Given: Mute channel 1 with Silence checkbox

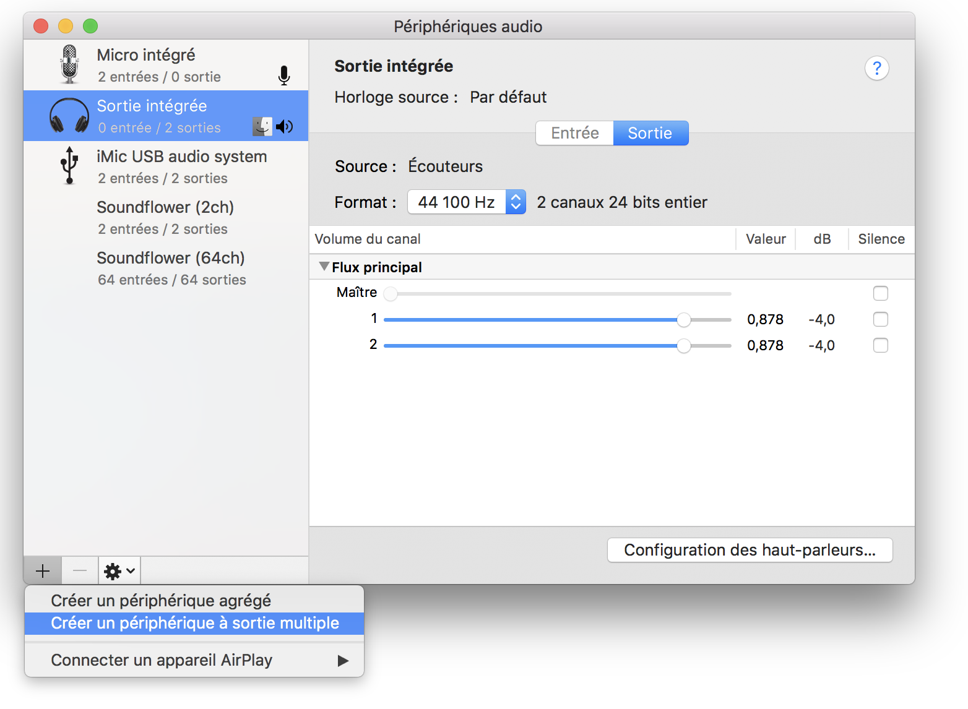Looking at the screenshot, I should point(880,319).
